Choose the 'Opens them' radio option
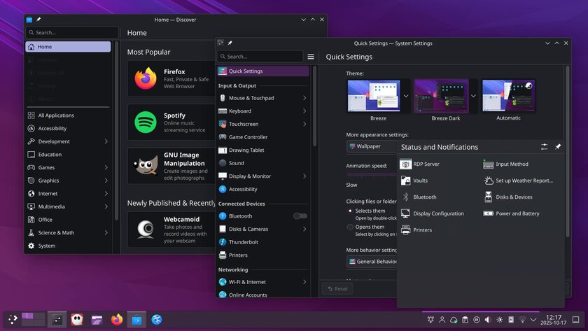The height and width of the screenshot is (331, 588). coord(351,227)
